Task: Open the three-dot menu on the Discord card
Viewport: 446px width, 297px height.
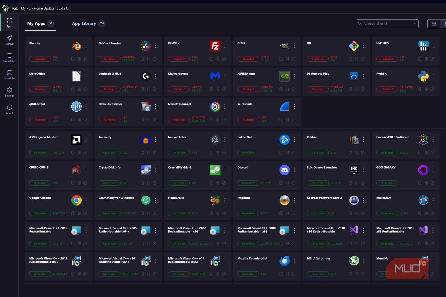Action: [x=294, y=170]
